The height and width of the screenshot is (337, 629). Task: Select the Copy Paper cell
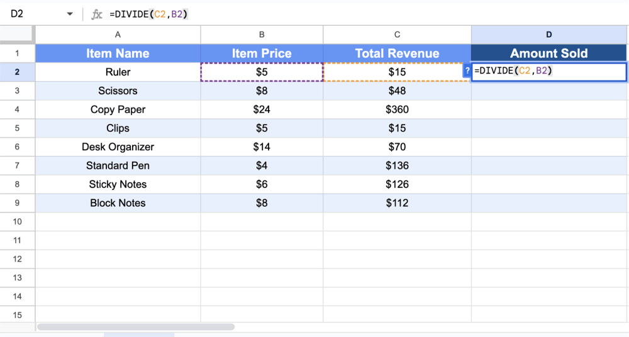tap(118, 109)
